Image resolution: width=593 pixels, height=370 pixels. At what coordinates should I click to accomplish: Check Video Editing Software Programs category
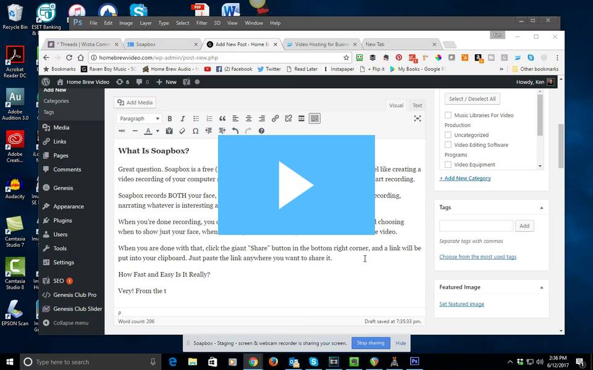[448, 144]
